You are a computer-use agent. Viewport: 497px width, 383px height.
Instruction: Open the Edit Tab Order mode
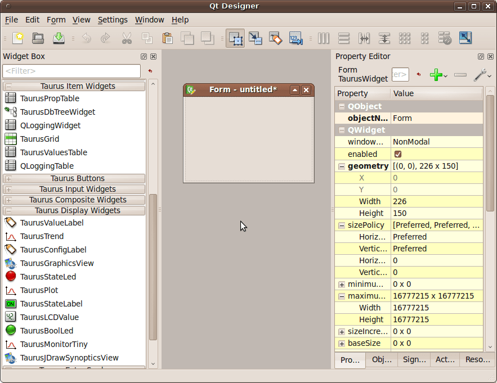click(295, 38)
